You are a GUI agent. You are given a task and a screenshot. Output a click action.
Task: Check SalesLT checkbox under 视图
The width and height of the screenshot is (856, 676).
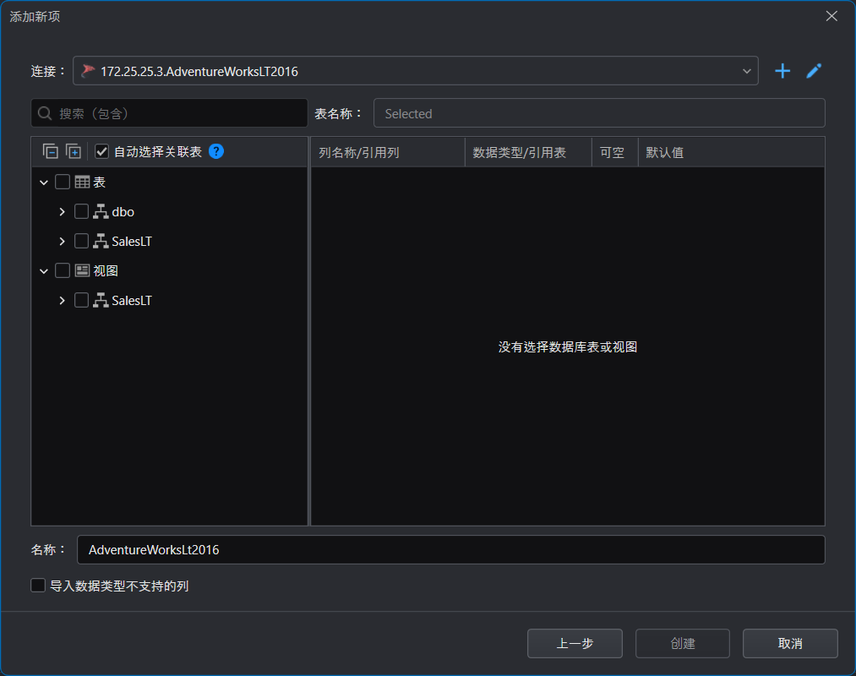(x=81, y=300)
